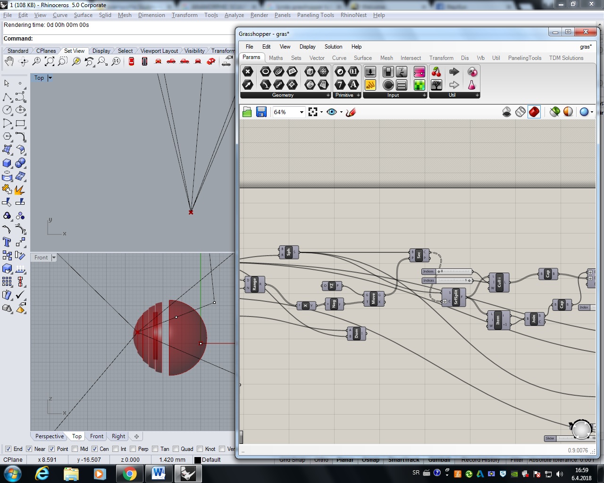Set Perspective view using red 3D car icon
The image size is (604, 483).
[211, 61]
